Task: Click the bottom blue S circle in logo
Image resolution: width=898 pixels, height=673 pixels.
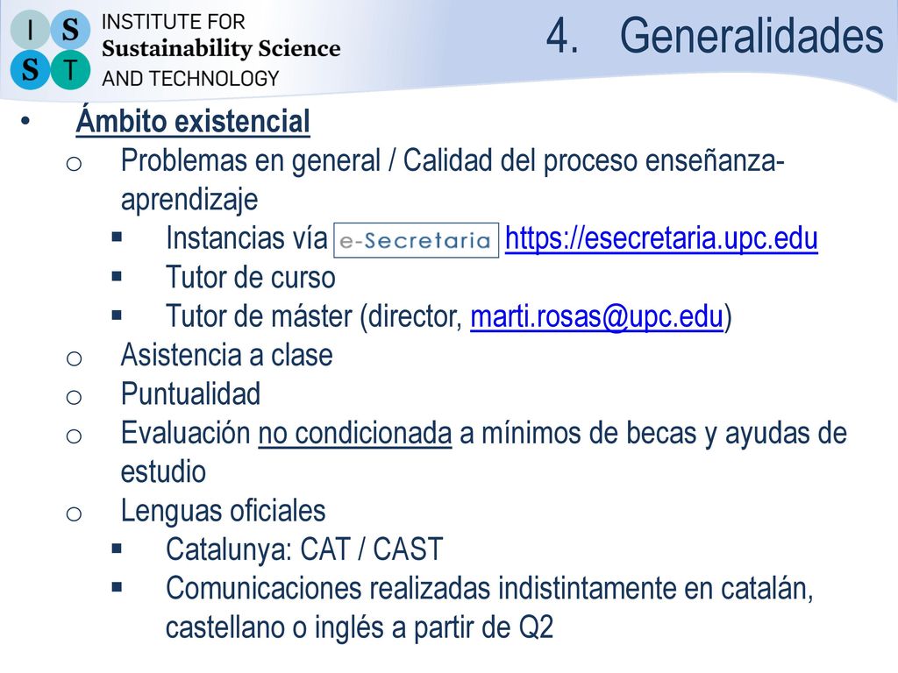Action: pyautogui.click(x=30, y=70)
